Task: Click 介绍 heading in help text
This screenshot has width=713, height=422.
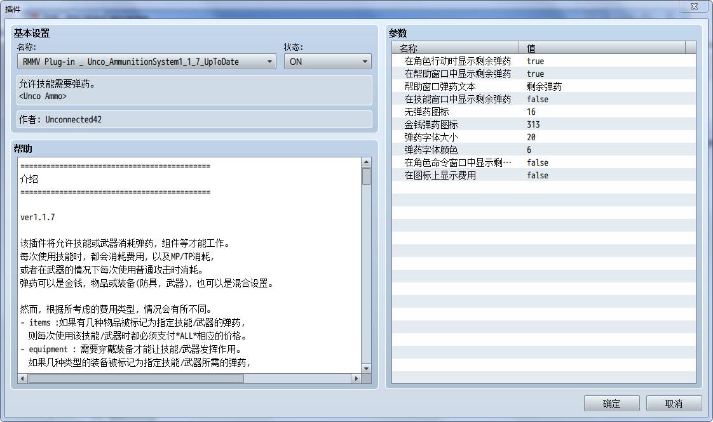Action: pos(29,179)
